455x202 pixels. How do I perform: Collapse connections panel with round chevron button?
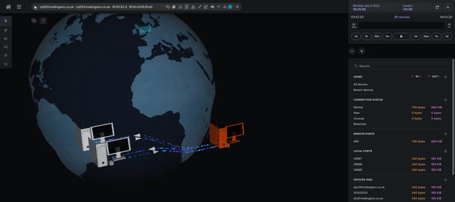(x=352, y=52)
